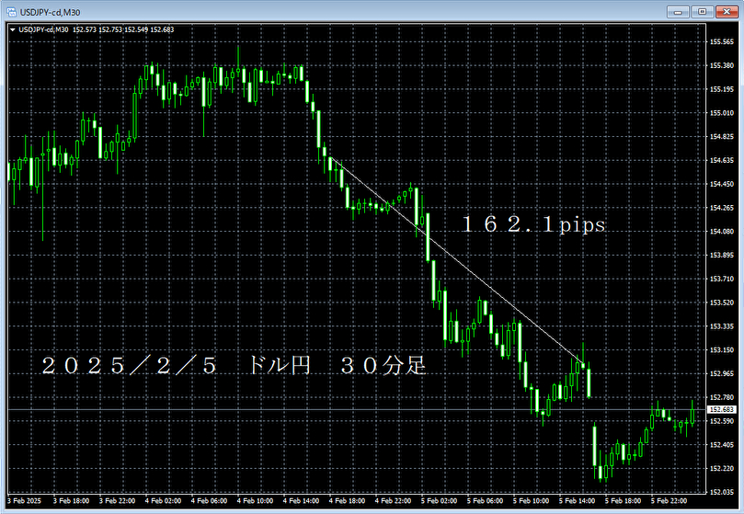Click the 3 Feb 2025 date on time axis
This screenshot has width=744, height=514.
coord(24,502)
